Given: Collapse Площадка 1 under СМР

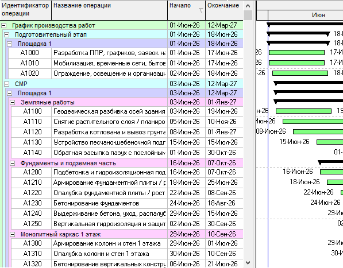Looking at the screenshot, I should pos(10,94).
